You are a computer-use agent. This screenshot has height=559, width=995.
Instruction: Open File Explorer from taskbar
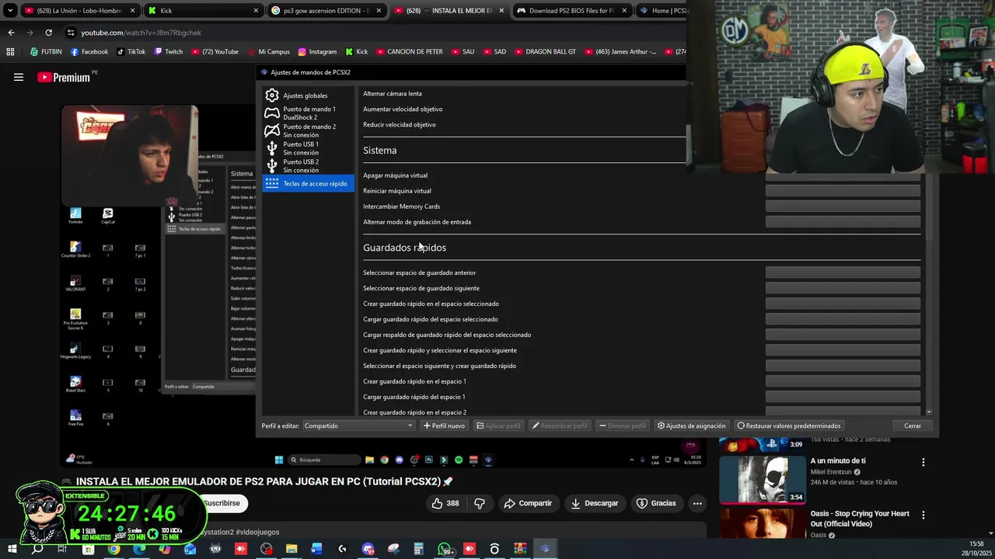tap(292, 549)
